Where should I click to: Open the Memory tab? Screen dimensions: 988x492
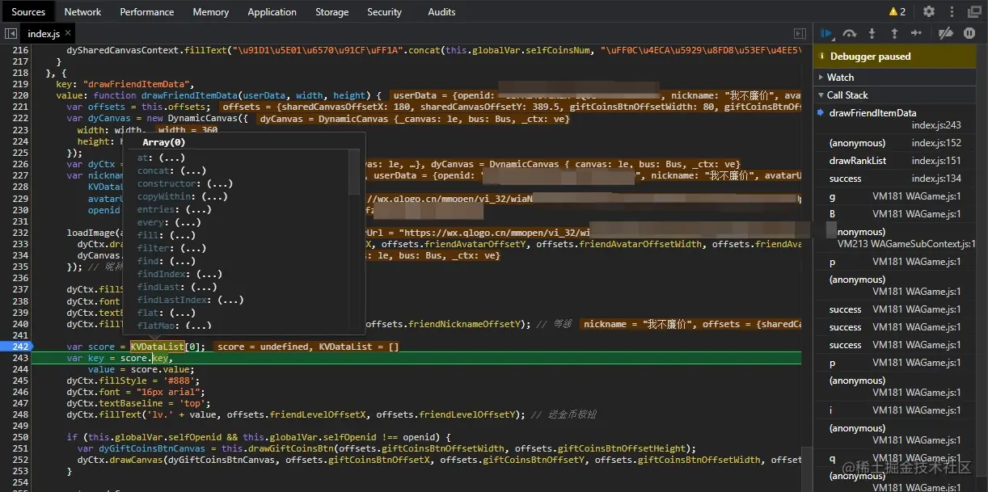[211, 11]
